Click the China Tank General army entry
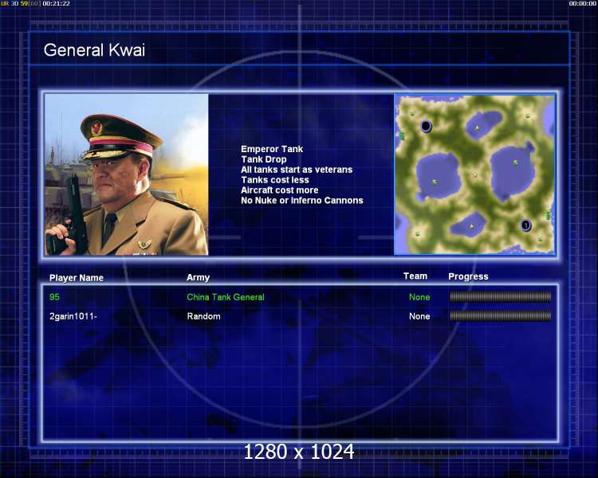This screenshot has height=478, width=598. [226, 297]
